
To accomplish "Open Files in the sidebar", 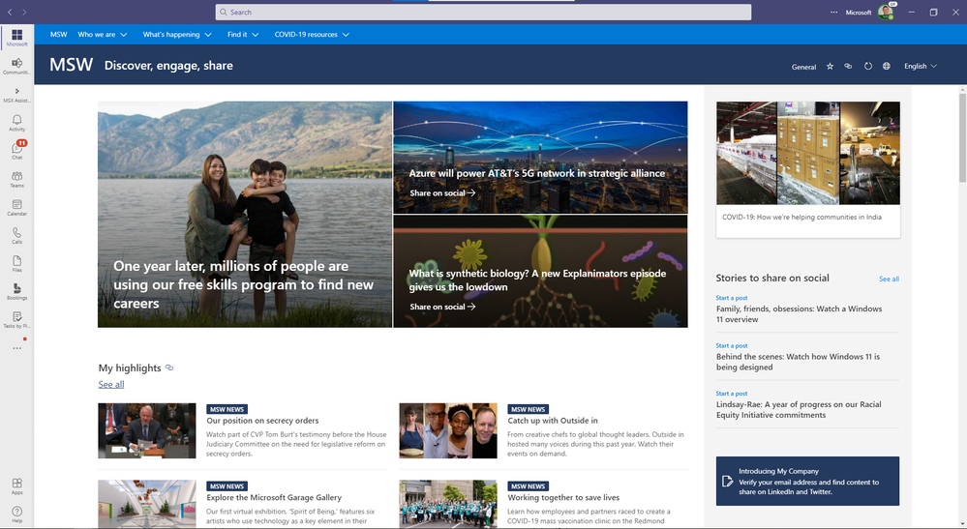I will pos(16,263).
